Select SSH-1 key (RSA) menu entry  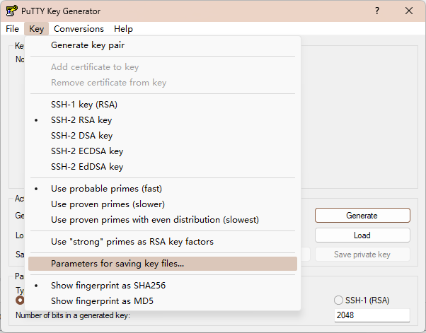[x=84, y=104]
